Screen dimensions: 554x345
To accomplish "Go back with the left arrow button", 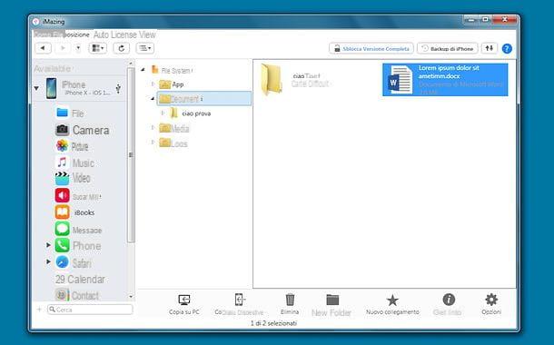I will pyautogui.click(x=43, y=48).
